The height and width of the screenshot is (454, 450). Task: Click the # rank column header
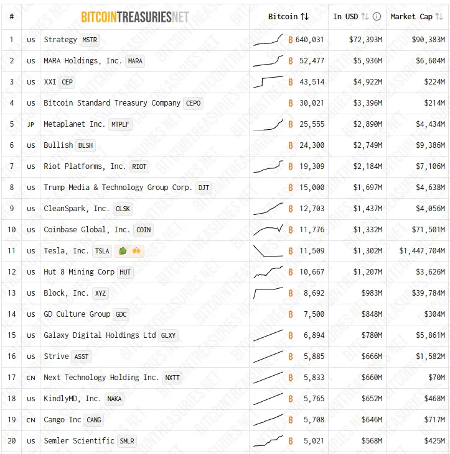(x=11, y=17)
